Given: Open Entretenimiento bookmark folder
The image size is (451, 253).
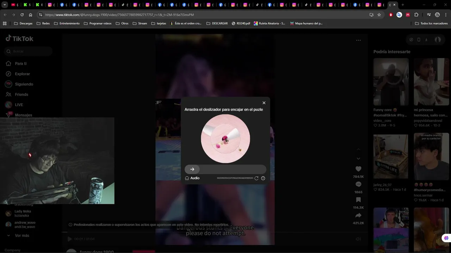Looking at the screenshot, I should (x=67, y=24).
